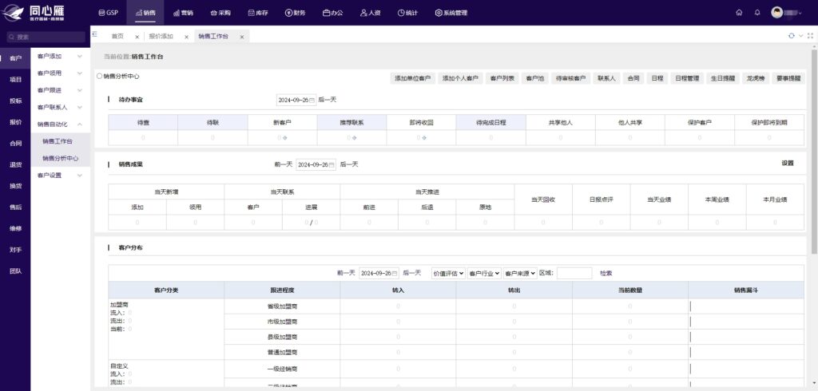Open the 办公 top menu

pos(333,13)
